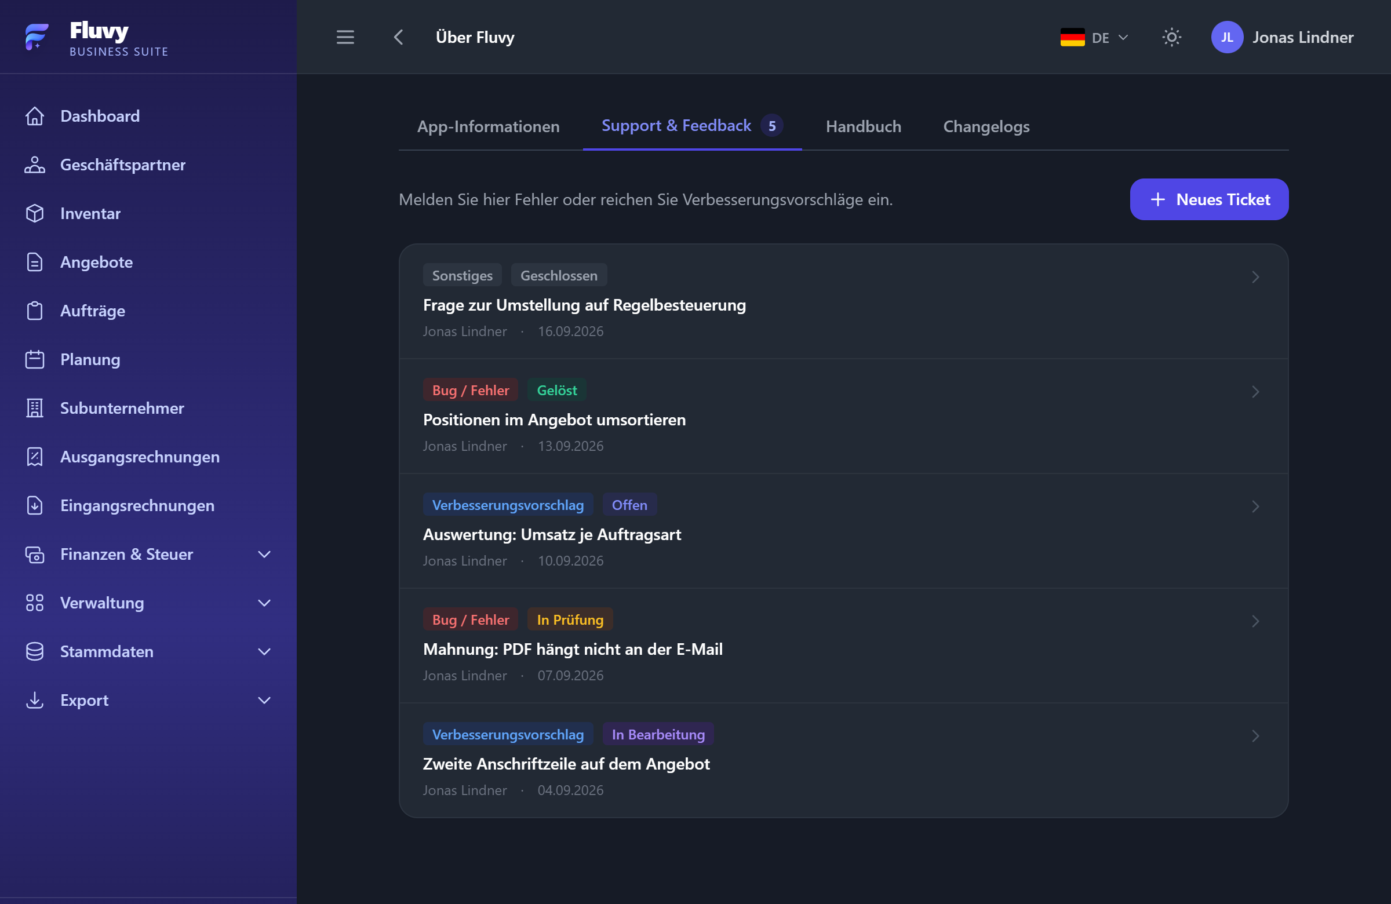Click the Planung calendar icon
Viewport: 1391px width, 904px height.
34,359
